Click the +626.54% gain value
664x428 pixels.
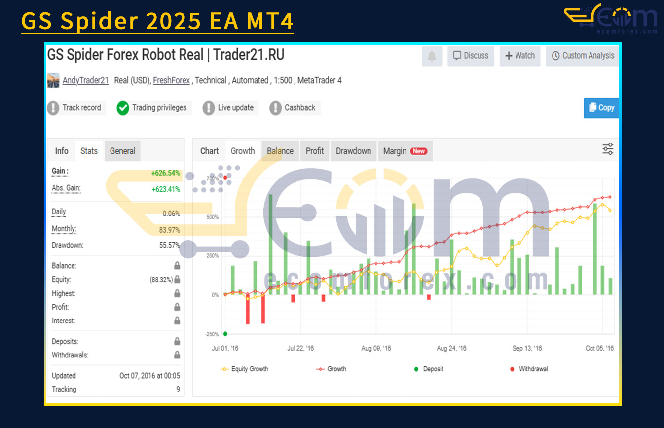coord(165,173)
